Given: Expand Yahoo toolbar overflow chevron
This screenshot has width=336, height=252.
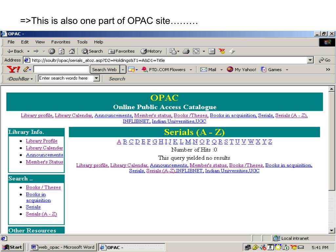Looking at the screenshot, I should point(328,70).
